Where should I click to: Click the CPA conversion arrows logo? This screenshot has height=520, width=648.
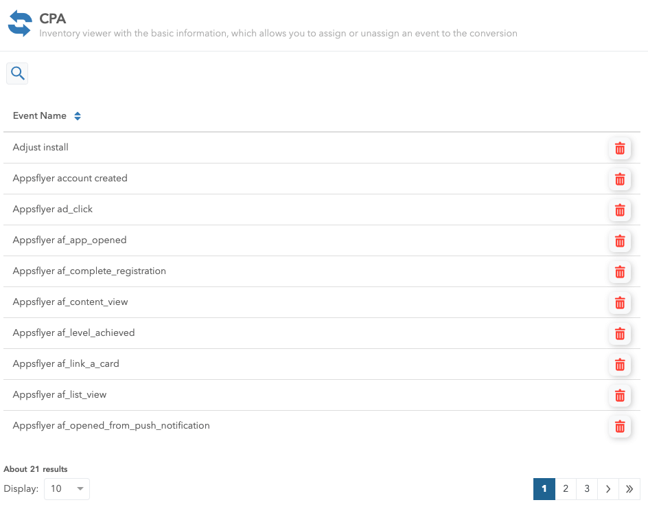click(20, 23)
